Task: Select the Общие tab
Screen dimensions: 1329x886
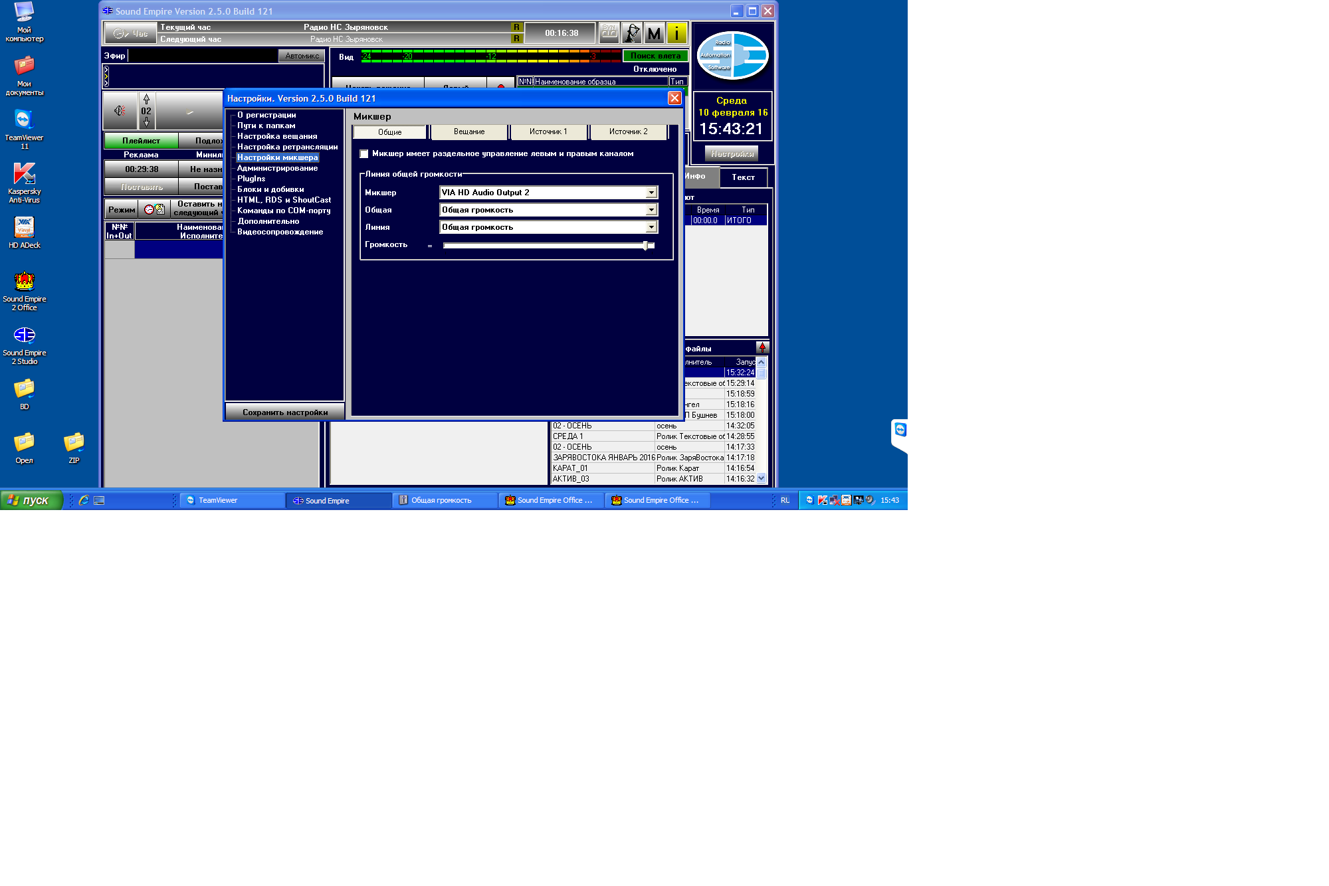Action: pyautogui.click(x=389, y=132)
